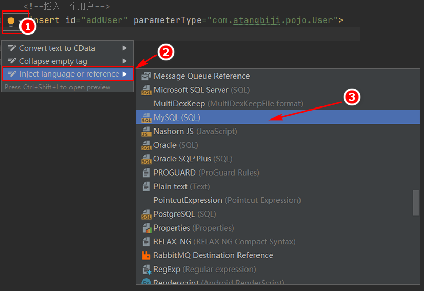
Task: Click the file icon beside Plain text
Action: point(146,187)
